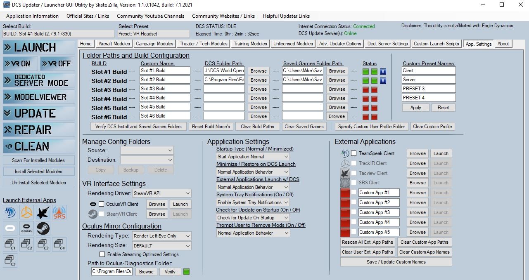Screen dimensions: 529x280
Task: Open System Tray Notifications dropdown
Action: tap(253, 202)
